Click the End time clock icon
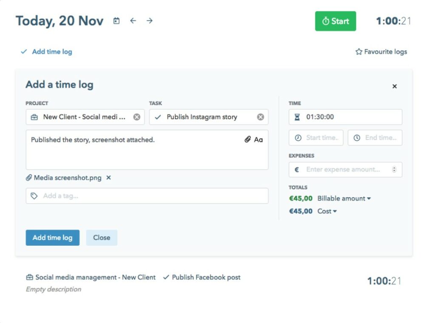Image resolution: width=427 pixels, height=323 pixels. [x=357, y=137]
